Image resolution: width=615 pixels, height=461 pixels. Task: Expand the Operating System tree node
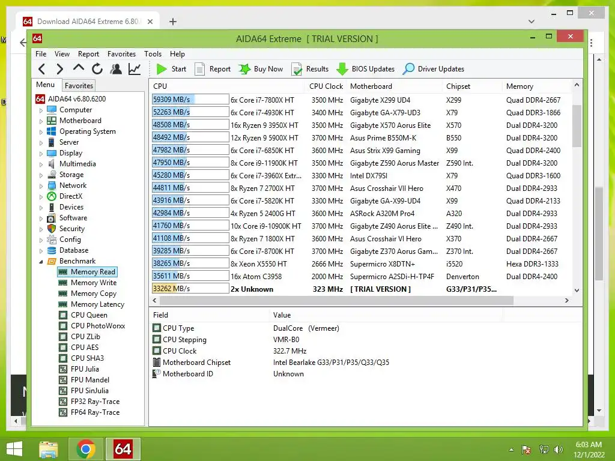click(x=41, y=132)
